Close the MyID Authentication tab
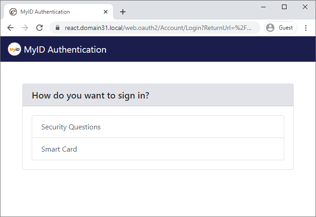Image resolution: width=316 pixels, height=217 pixels. pos(106,12)
